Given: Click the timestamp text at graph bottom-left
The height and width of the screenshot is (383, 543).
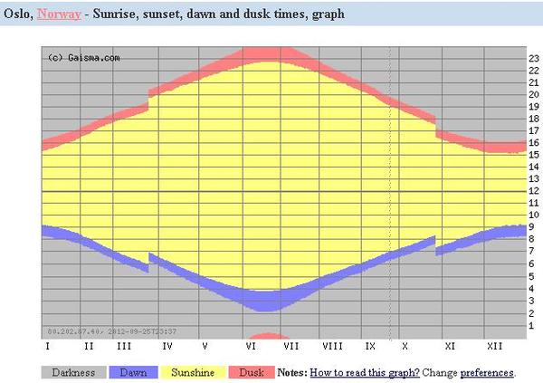Looking at the screenshot, I should tap(112, 331).
